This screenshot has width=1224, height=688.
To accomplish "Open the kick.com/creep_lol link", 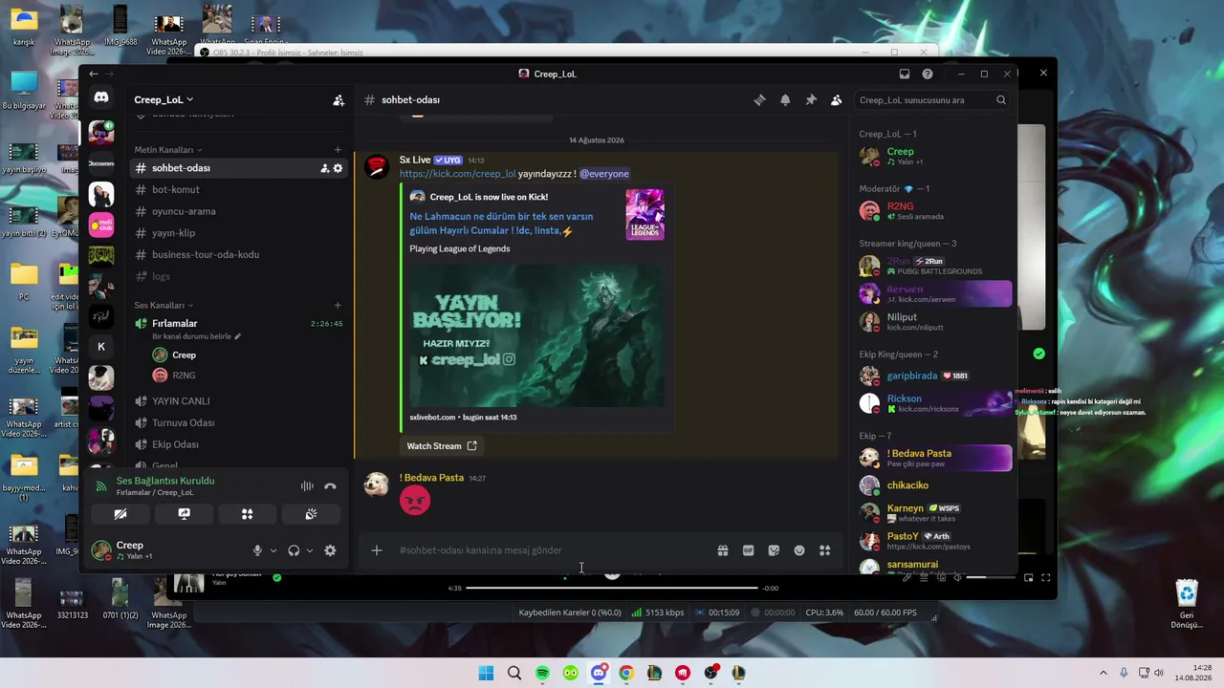I will (458, 174).
